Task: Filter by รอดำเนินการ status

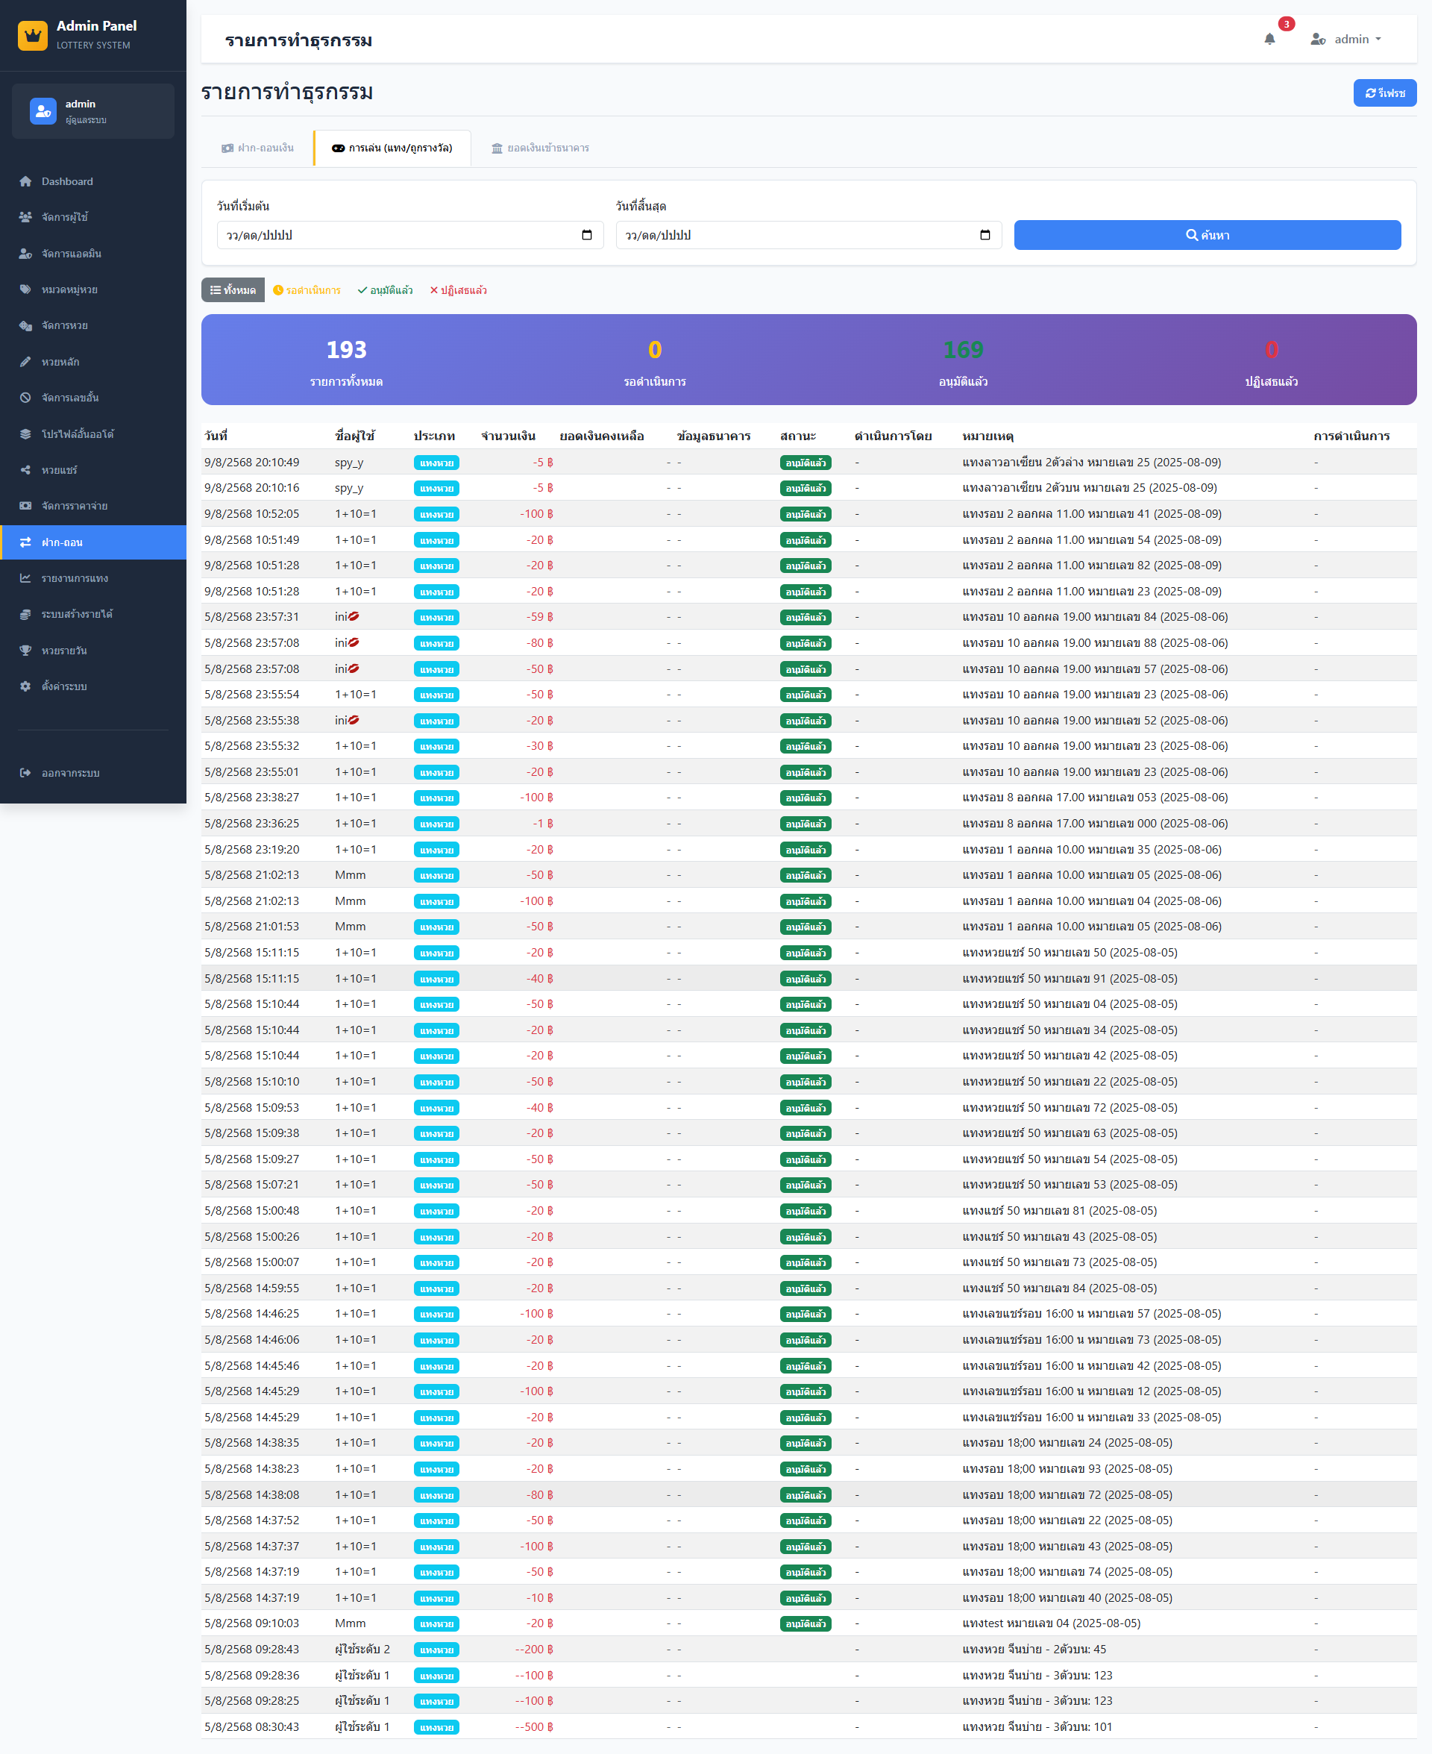Action: (x=307, y=290)
